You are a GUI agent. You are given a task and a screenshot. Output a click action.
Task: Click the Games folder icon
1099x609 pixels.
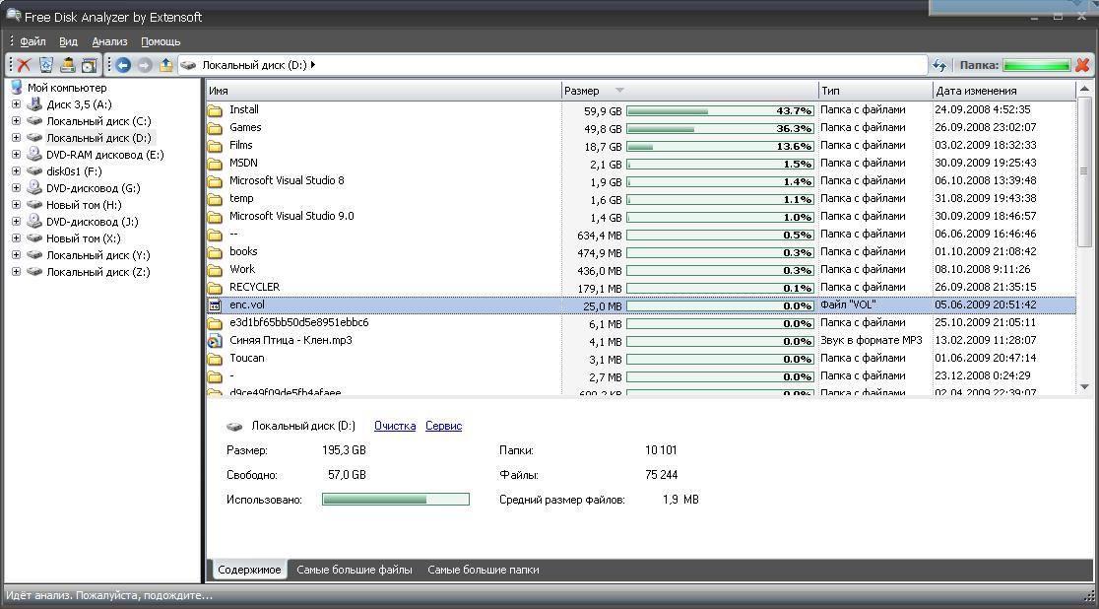(216, 128)
